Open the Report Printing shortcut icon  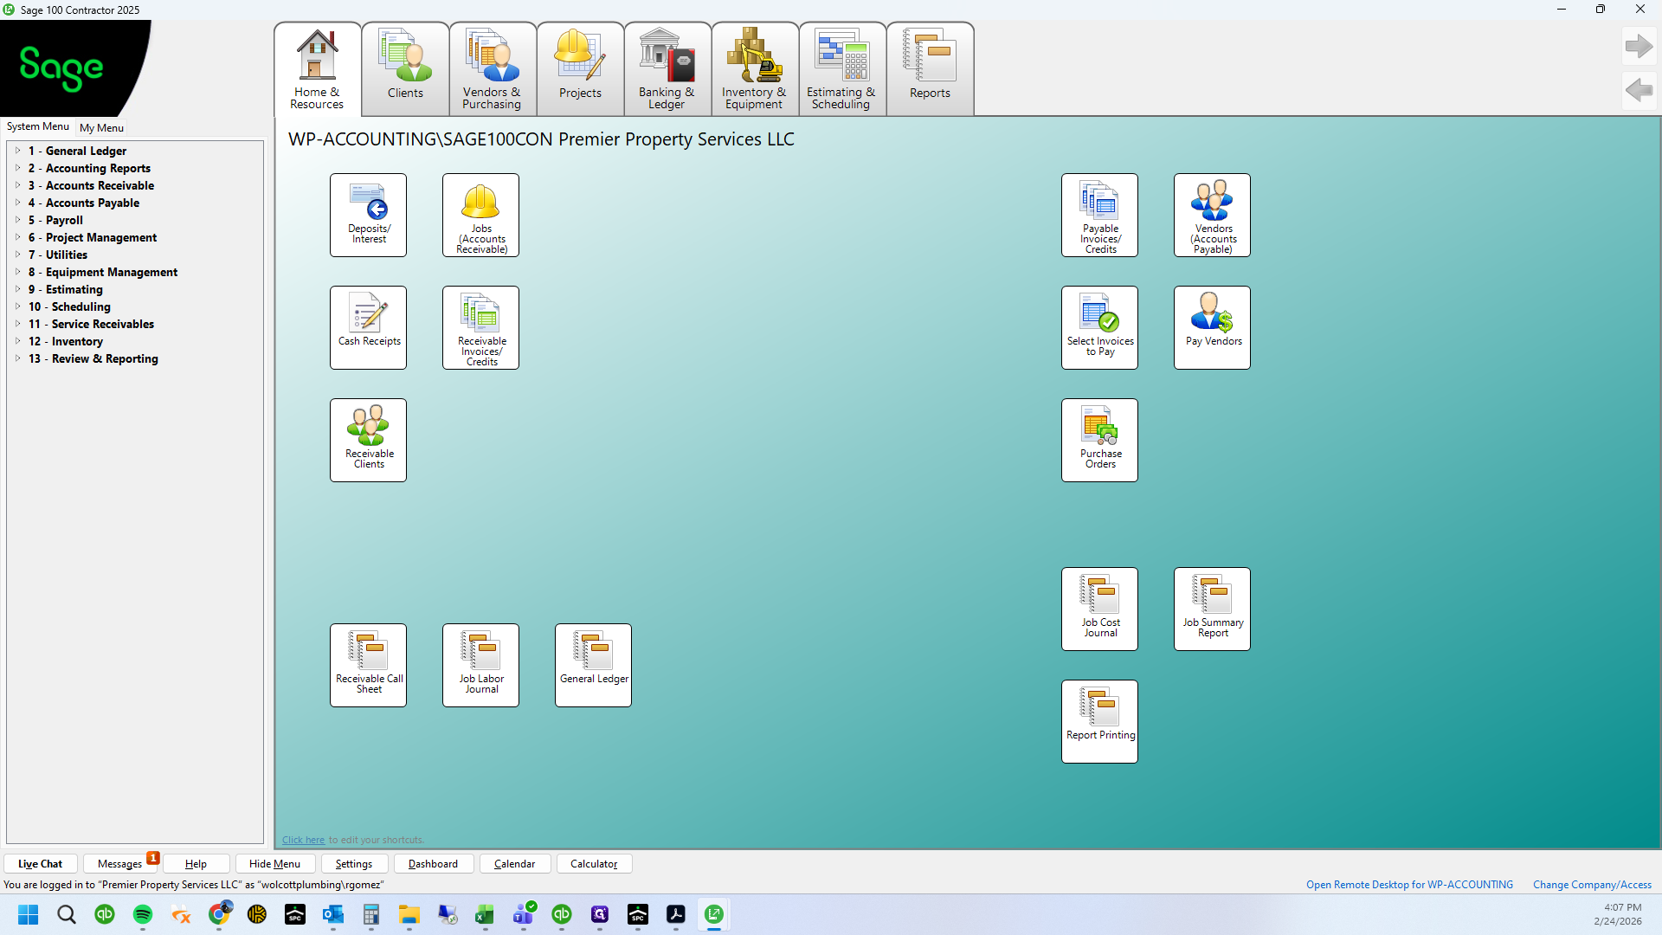[x=1099, y=721]
